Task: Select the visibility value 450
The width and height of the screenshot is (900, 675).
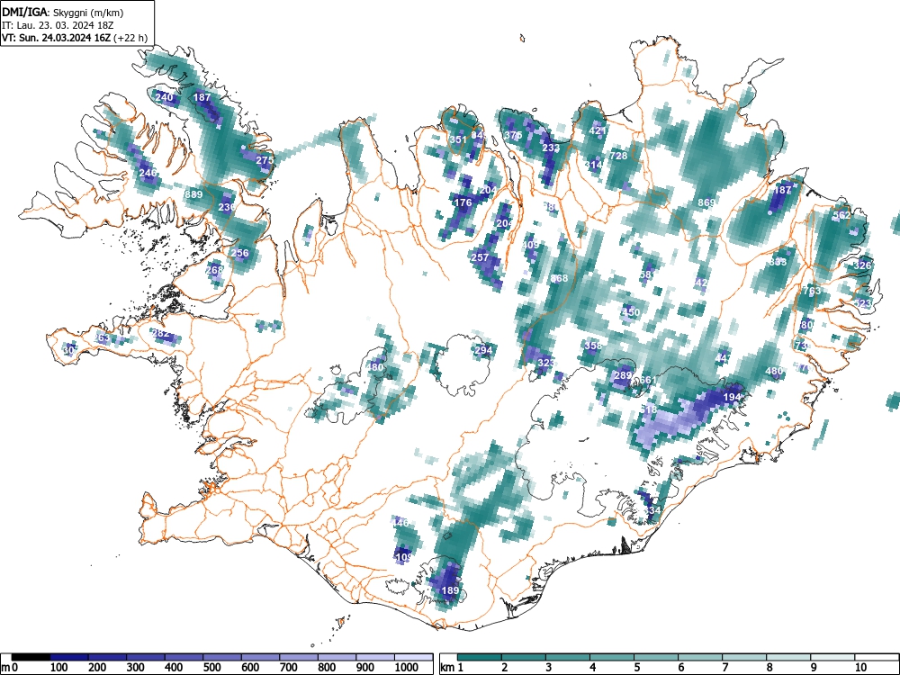Action: click(x=631, y=312)
